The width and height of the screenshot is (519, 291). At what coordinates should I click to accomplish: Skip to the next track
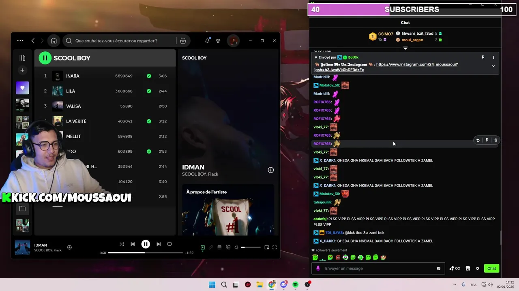tap(159, 244)
